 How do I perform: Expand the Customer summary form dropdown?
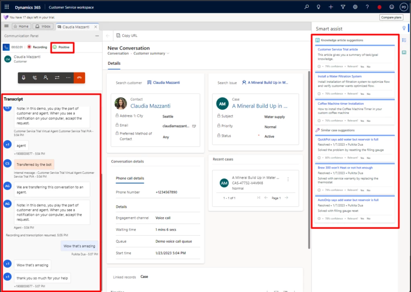pyautogui.click(x=168, y=53)
